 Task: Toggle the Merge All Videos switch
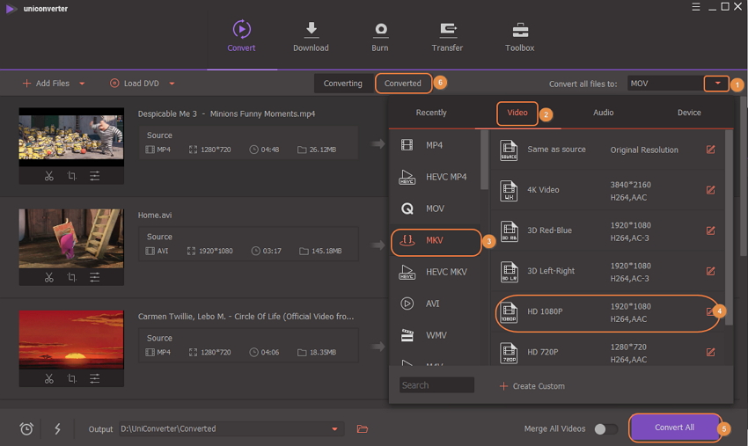pyautogui.click(x=605, y=428)
